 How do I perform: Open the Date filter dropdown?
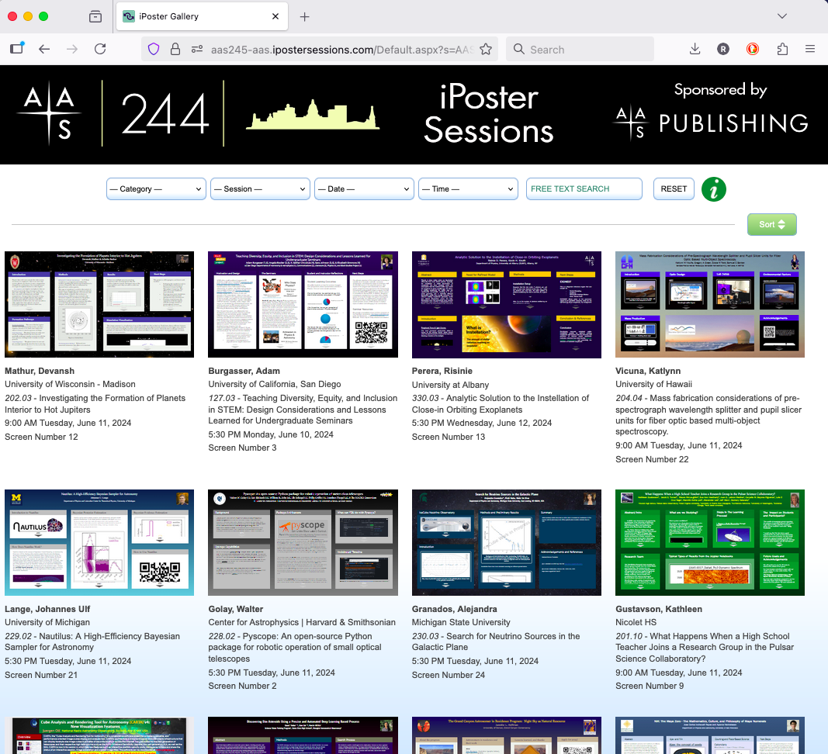tap(364, 188)
